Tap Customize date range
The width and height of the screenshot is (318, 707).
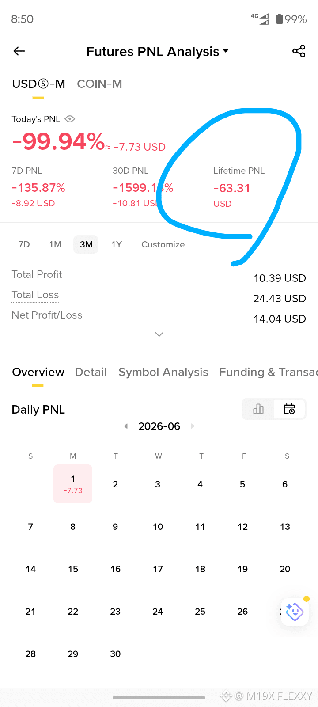[163, 244]
